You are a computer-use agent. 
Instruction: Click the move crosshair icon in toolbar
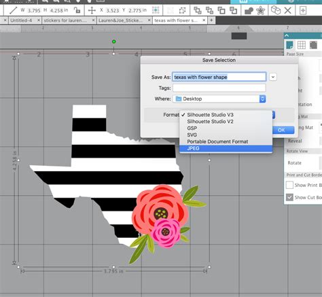tap(92, 10)
